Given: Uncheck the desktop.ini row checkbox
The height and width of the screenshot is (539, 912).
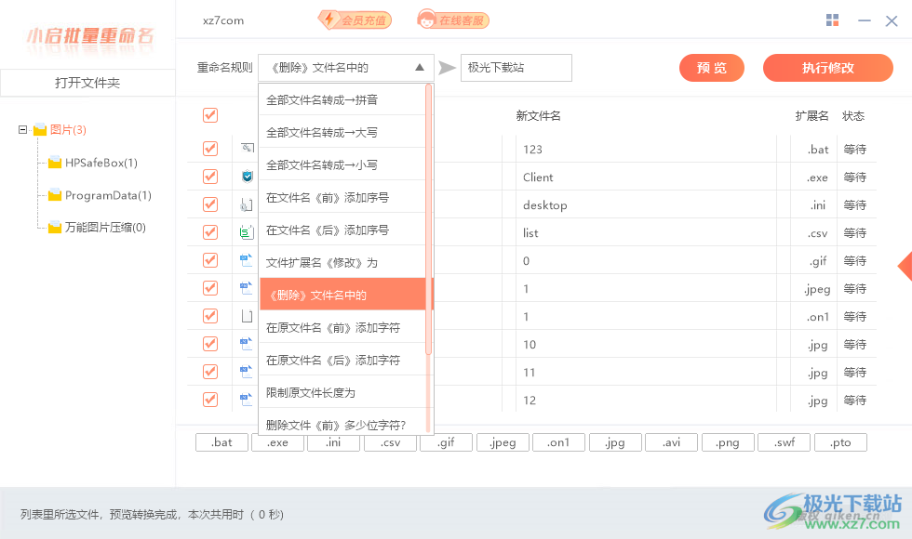Looking at the screenshot, I should tap(210, 204).
